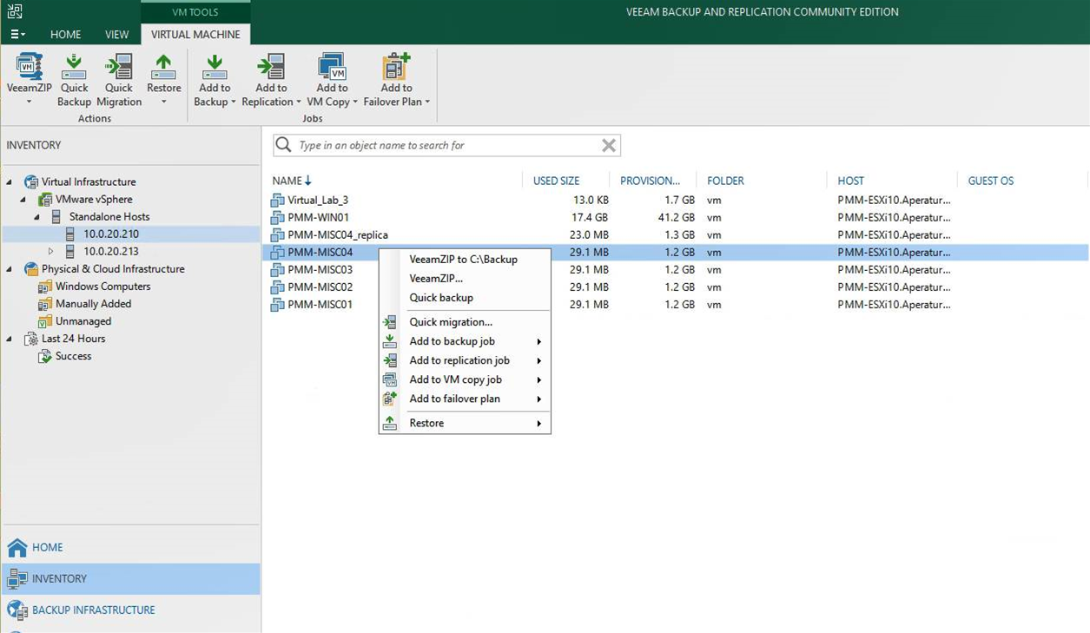Click the VM TOOLS contextual tab header
1090x633 pixels.
(x=195, y=12)
